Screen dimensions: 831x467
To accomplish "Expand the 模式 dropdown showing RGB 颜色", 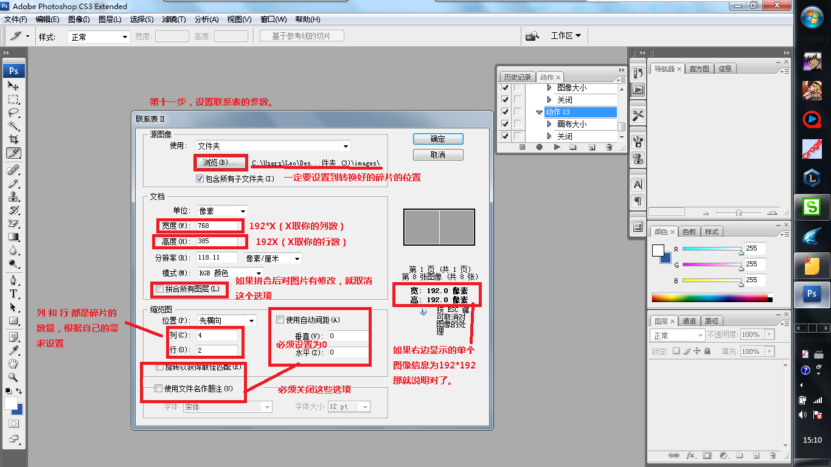I will [x=230, y=273].
